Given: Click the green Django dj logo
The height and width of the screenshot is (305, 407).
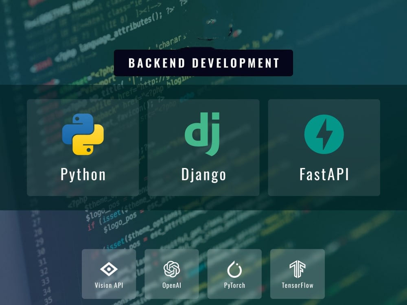Looking at the screenshot, I should point(202,134).
